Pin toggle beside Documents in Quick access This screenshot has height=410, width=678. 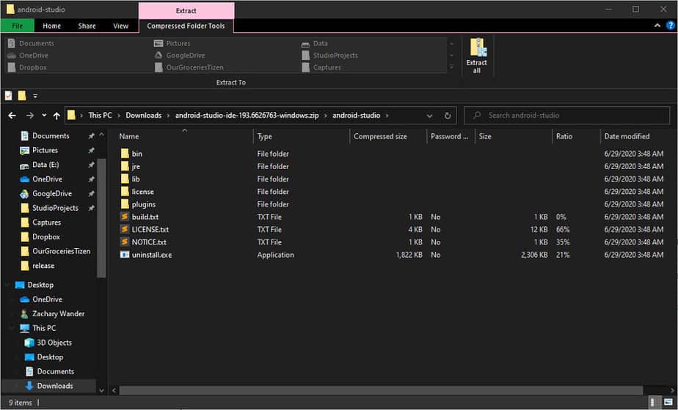tap(91, 136)
